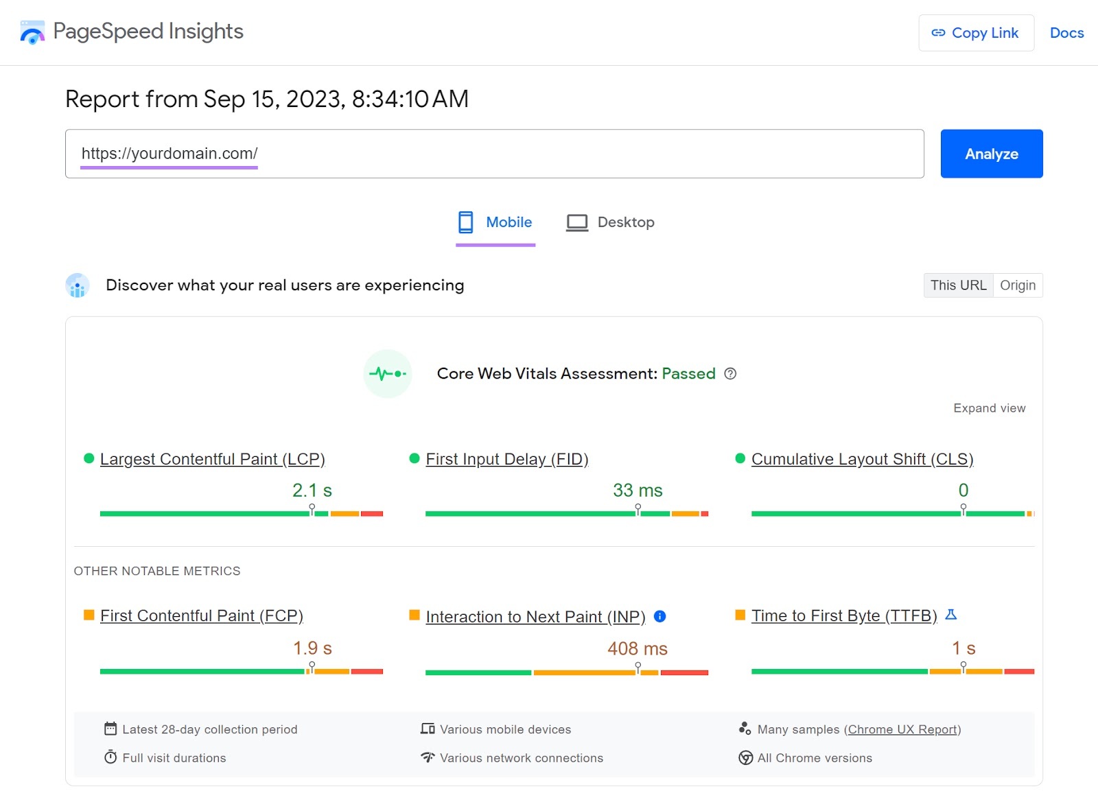
Task: Click the desktop laptop icon
Action: pos(577,223)
